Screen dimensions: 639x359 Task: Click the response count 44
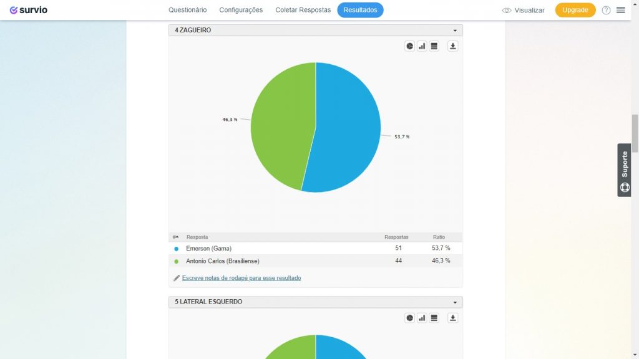tap(399, 261)
